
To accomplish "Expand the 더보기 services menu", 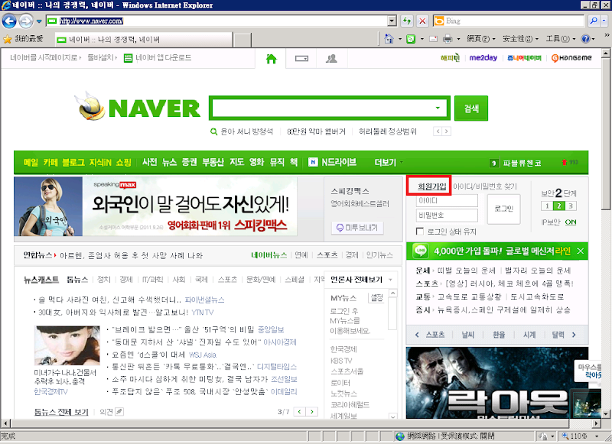I will coord(389,162).
